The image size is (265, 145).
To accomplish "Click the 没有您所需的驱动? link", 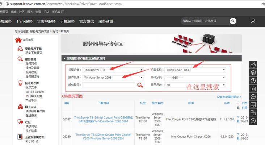I will pyautogui.click(x=229, y=97).
